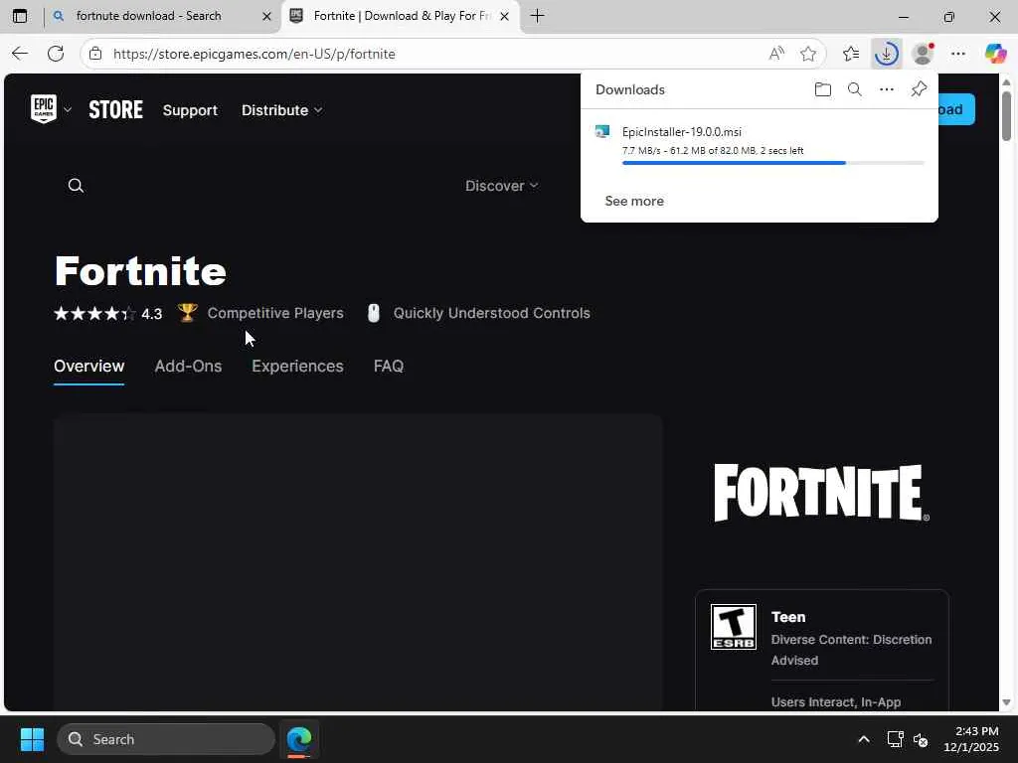Open the Support link
Viewport: 1018px width, 763px height.
(190, 110)
